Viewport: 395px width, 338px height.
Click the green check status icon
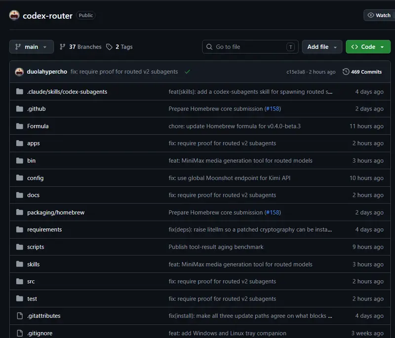point(187,72)
